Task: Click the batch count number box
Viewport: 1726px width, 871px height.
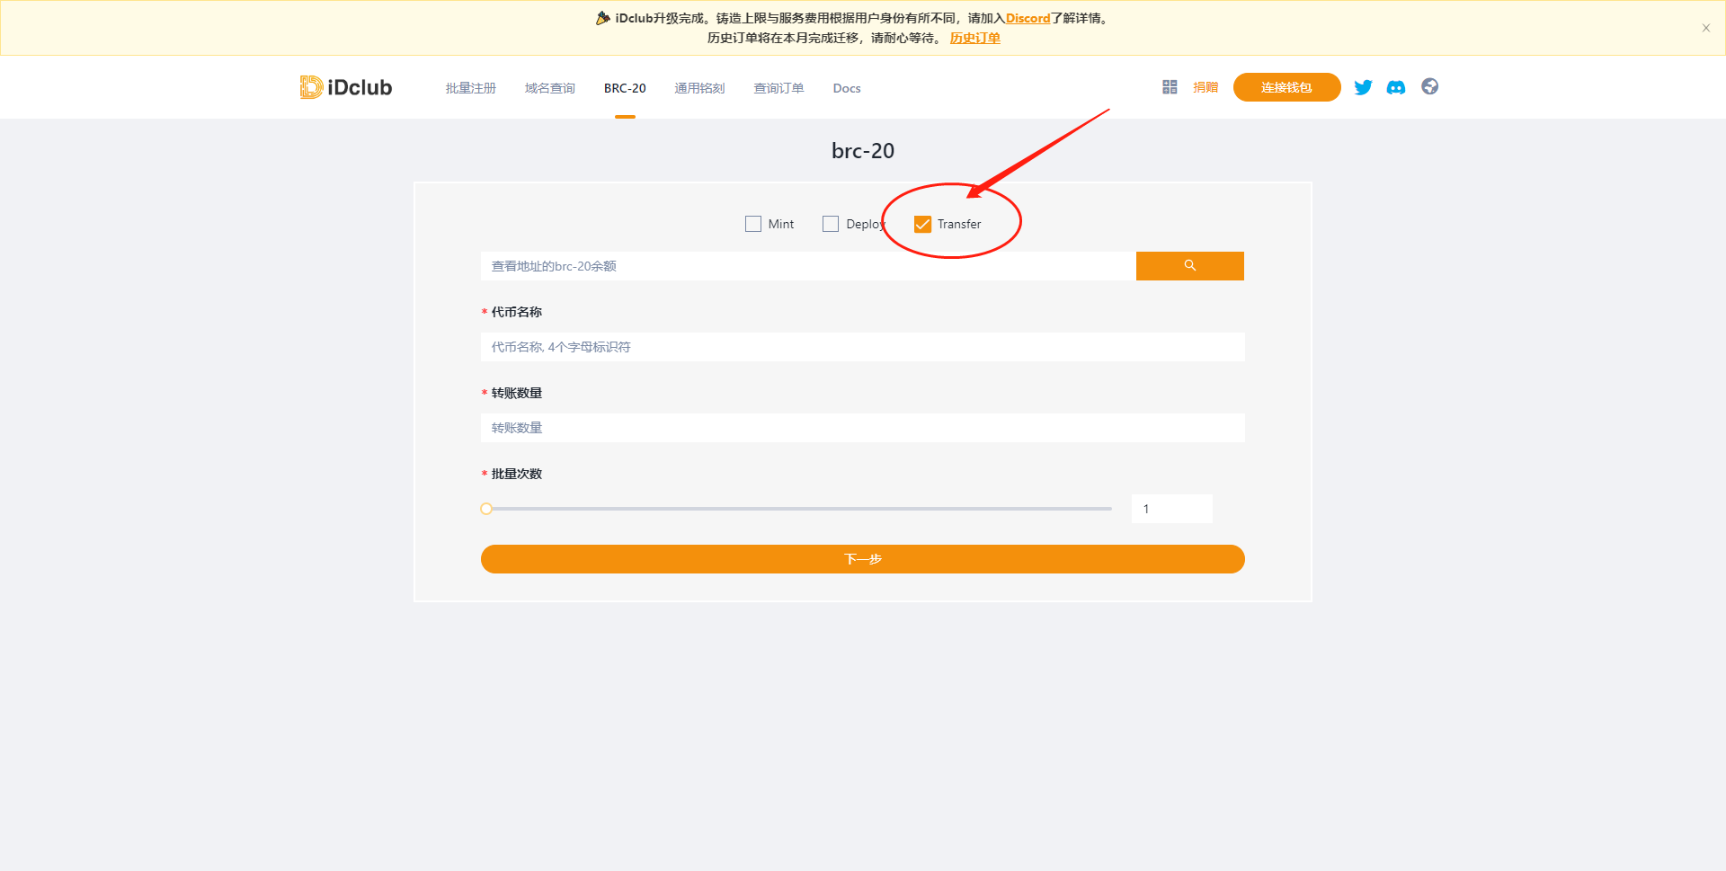Action: pos(1172,509)
